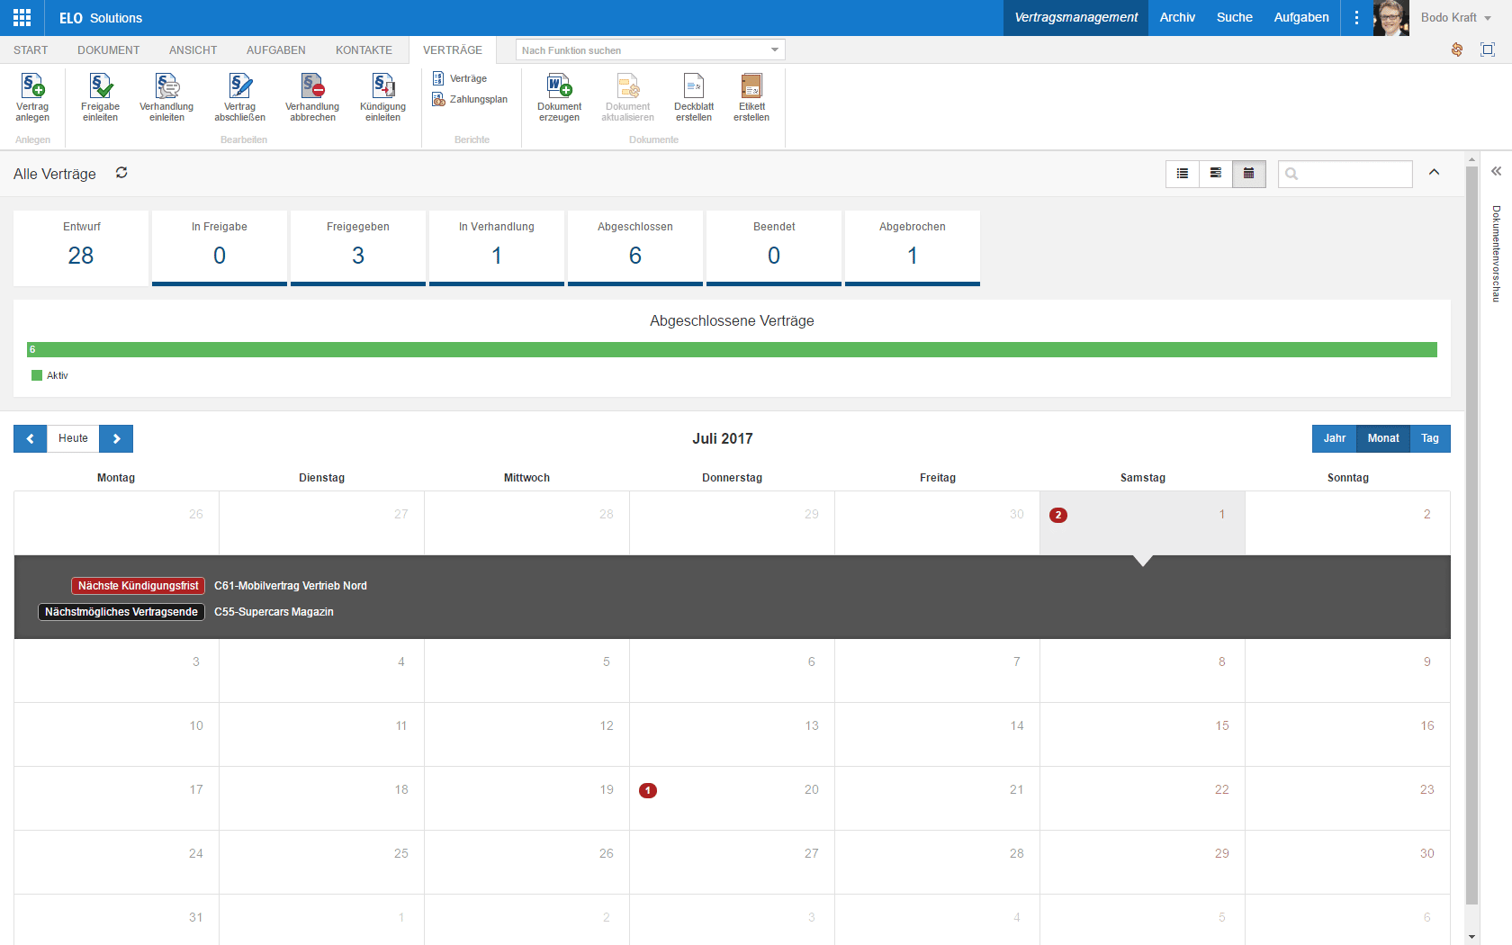Click the green Aktiv legend swatch

coord(37,375)
